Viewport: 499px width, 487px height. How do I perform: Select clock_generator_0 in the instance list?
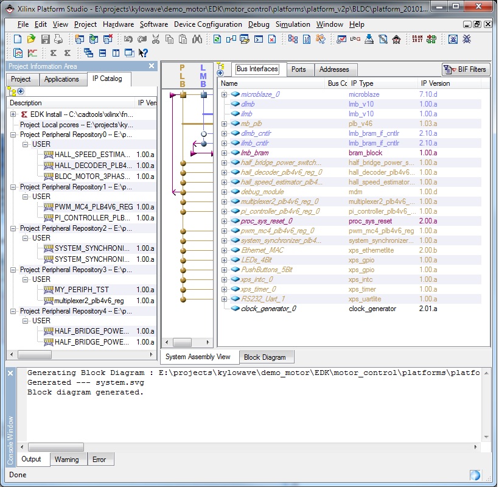coord(268,309)
